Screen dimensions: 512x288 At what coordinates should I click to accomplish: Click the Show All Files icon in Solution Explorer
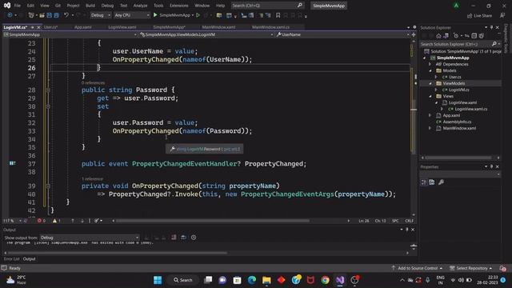pyautogui.click(x=482, y=35)
